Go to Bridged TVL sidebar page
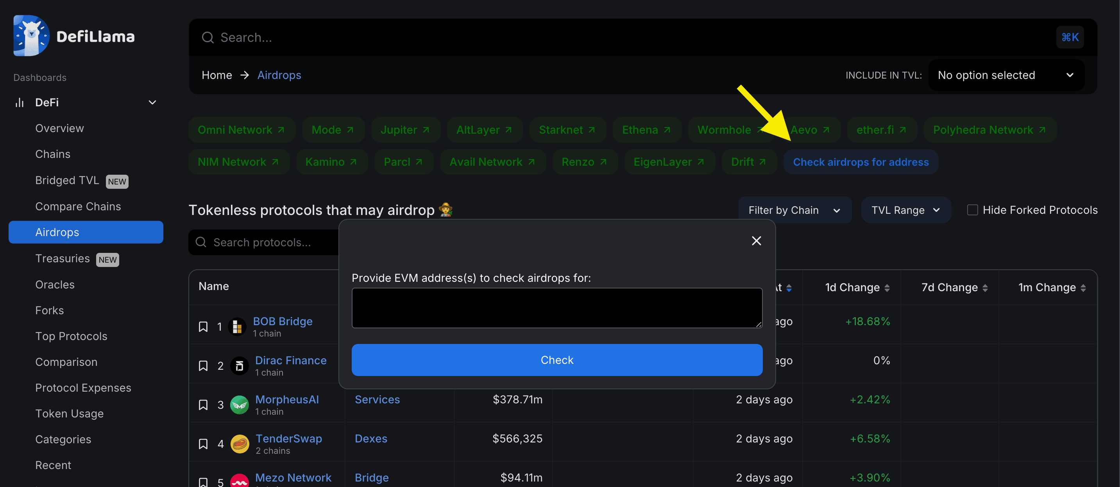 pos(67,181)
